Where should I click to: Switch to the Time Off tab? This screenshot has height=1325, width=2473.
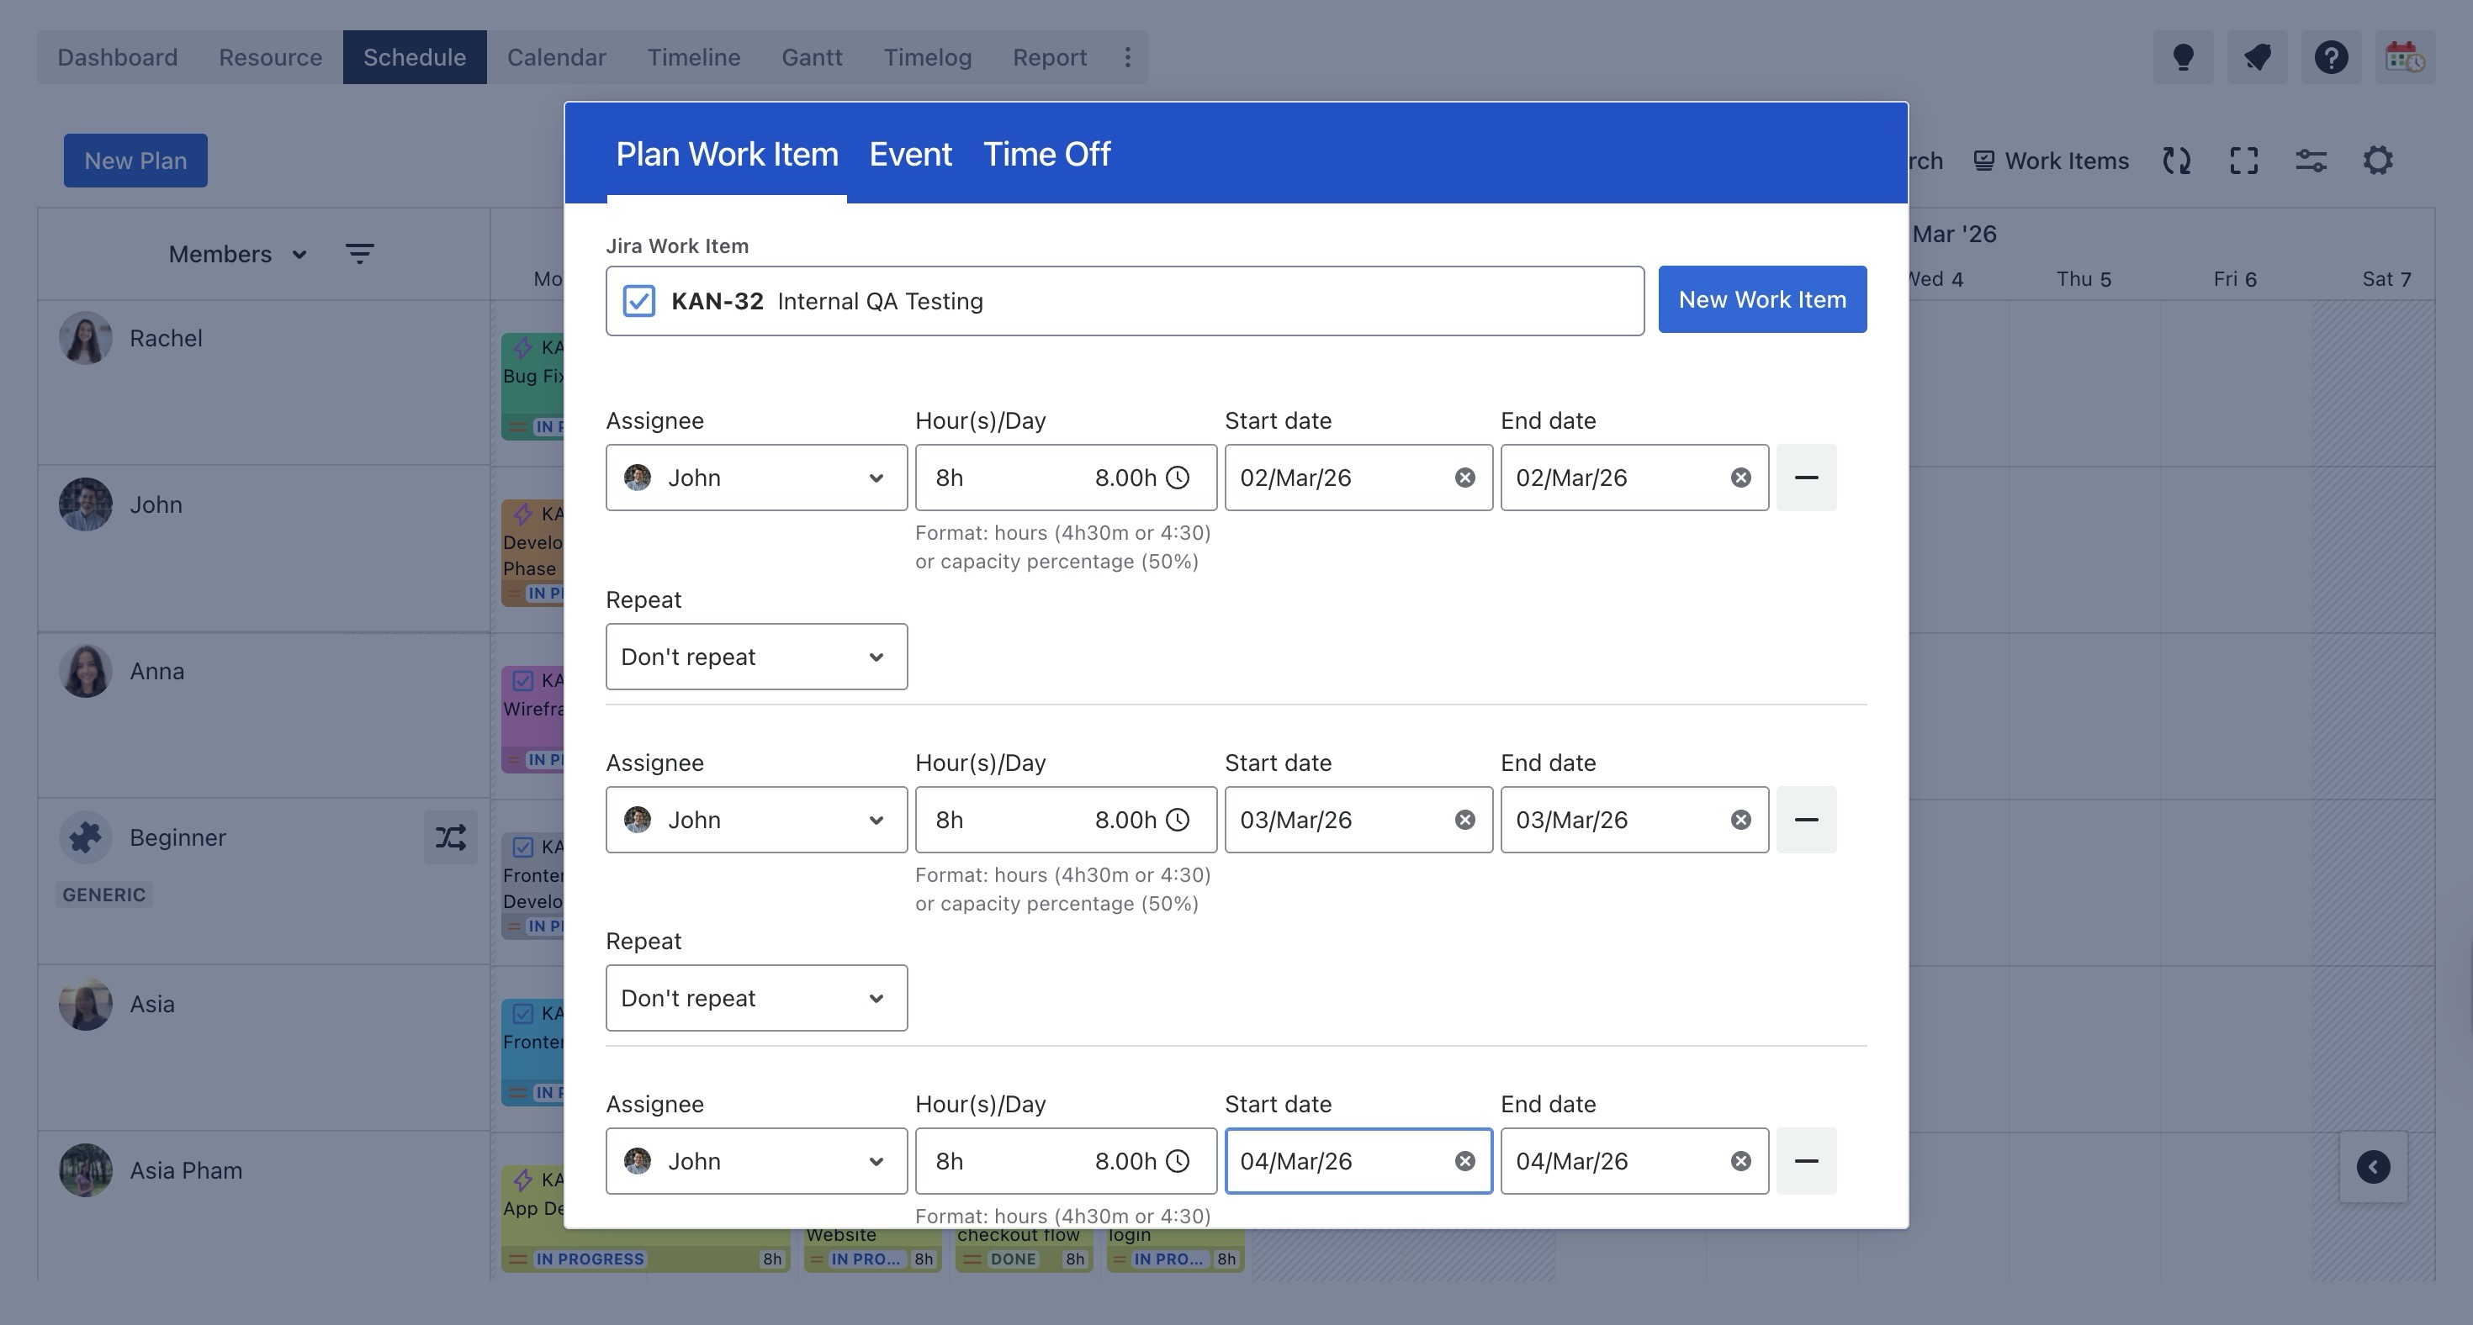coord(1046,155)
